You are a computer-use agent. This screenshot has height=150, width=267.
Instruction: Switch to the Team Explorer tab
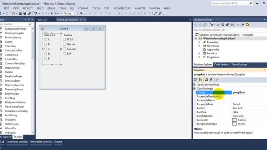coord(239,65)
